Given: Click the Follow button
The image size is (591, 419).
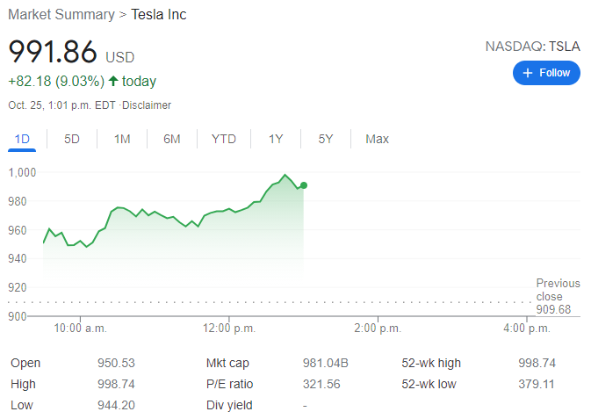Looking at the screenshot, I should 546,73.
